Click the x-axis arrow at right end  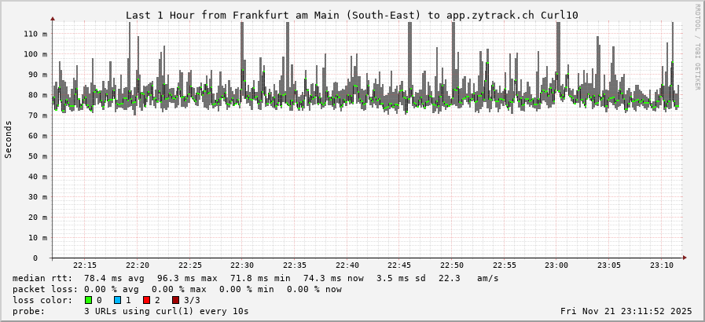pyautogui.click(x=684, y=258)
